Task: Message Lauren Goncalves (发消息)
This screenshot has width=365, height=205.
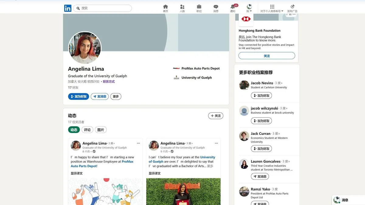Action: coord(260,176)
